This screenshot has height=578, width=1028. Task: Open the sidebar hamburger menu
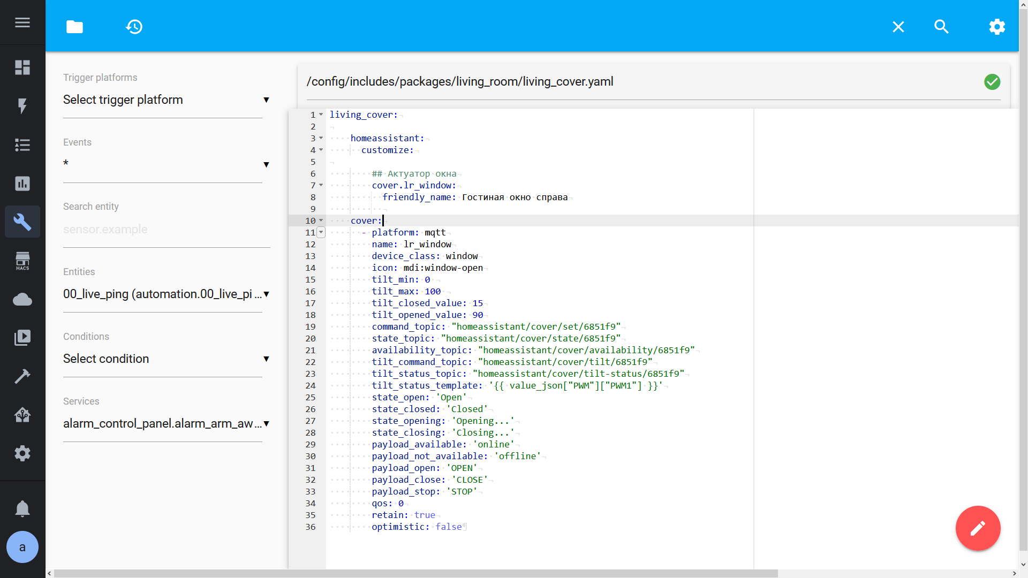pyautogui.click(x=22, y=22)
